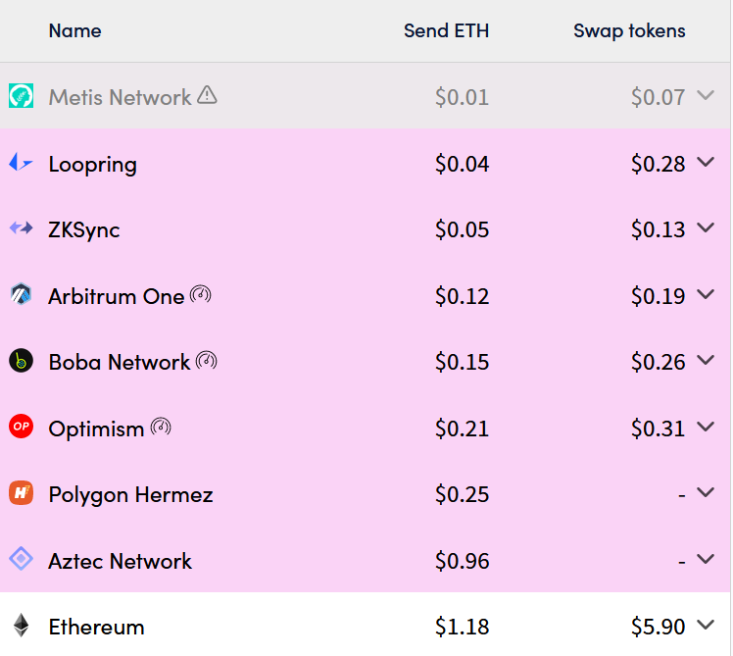This screenshot has width=733, height=656.
Task: Click the speedometer icon next to Optimism
Action: (x=161, y=427)
